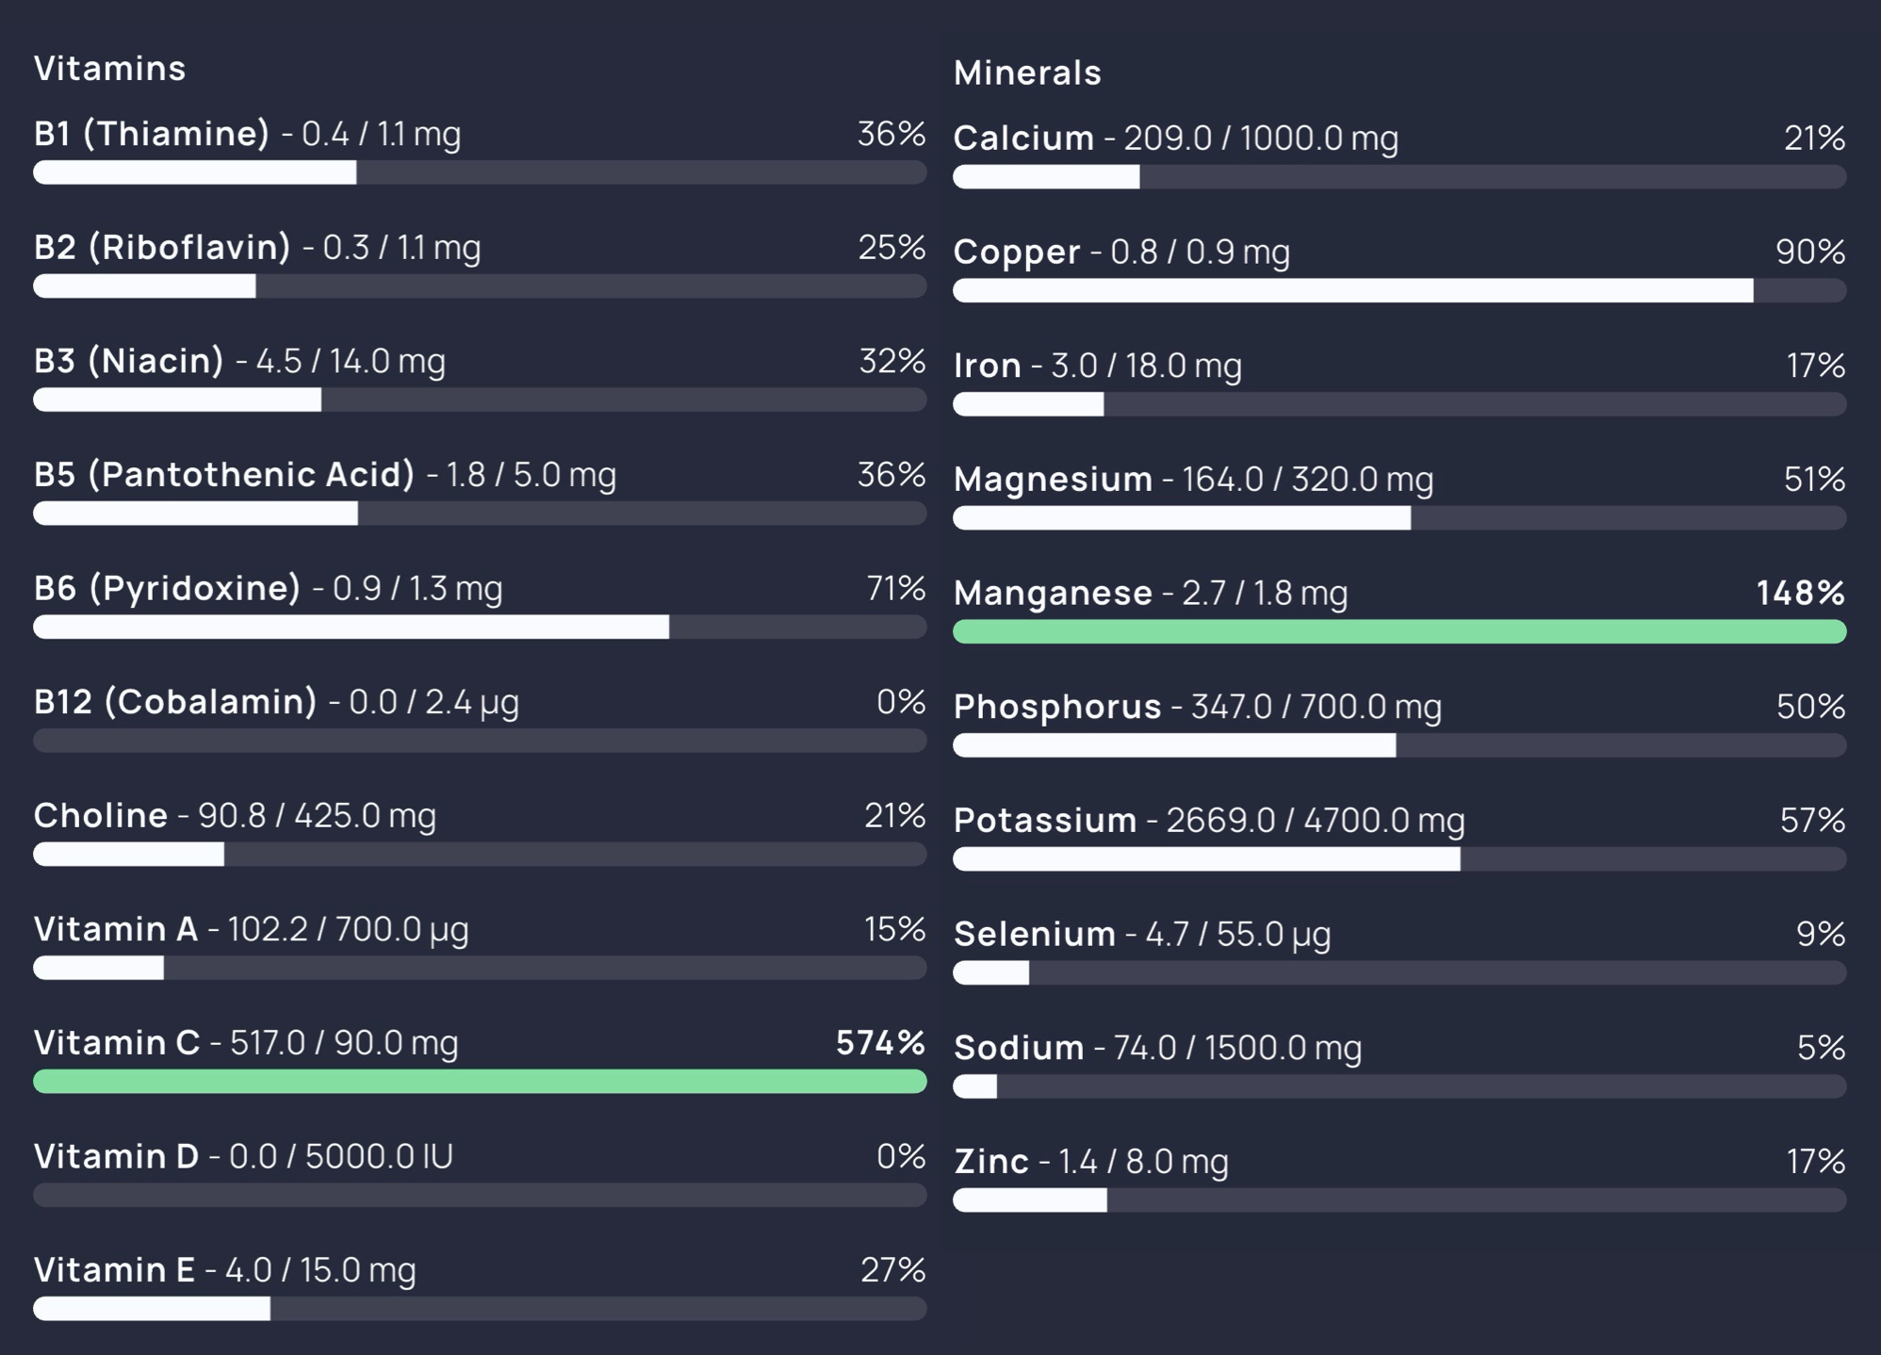1881x1355 pixels.
Task: Click the Zinc progress bar
Action: [x=1399, y=1200]
